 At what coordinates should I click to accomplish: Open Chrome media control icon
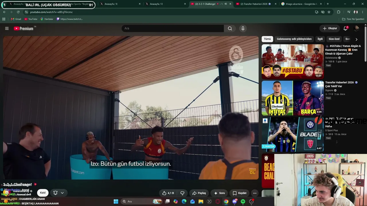[x=349, y=12]
